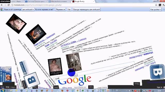
Task: Click Всегда переводить английский button
Action: click(x=87, y=9)
